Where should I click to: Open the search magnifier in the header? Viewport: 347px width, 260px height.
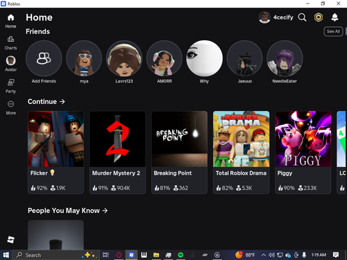pyautogui.click(x=302, y=17)
